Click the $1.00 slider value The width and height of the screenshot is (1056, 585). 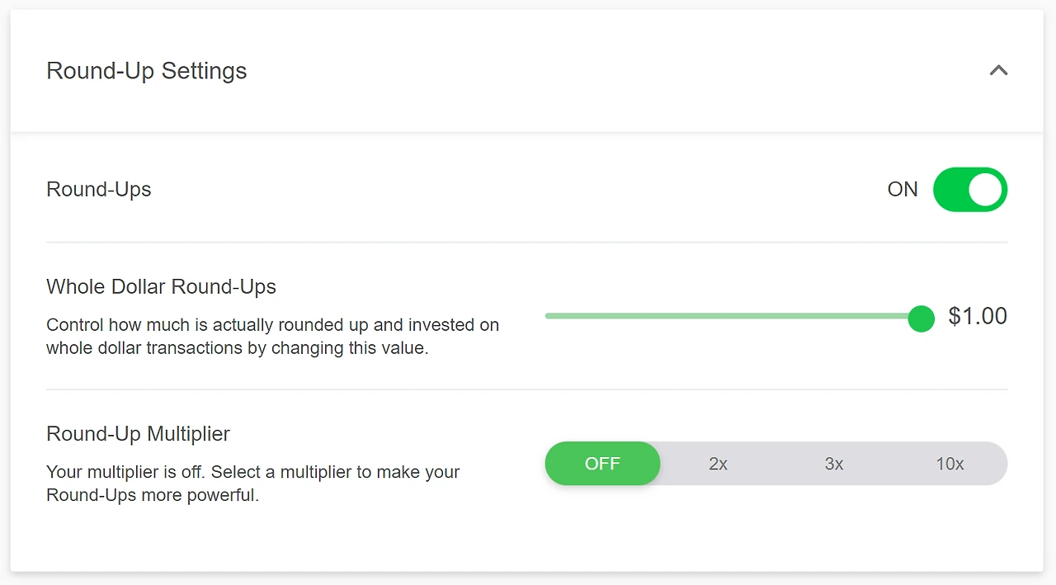(978, 317)
